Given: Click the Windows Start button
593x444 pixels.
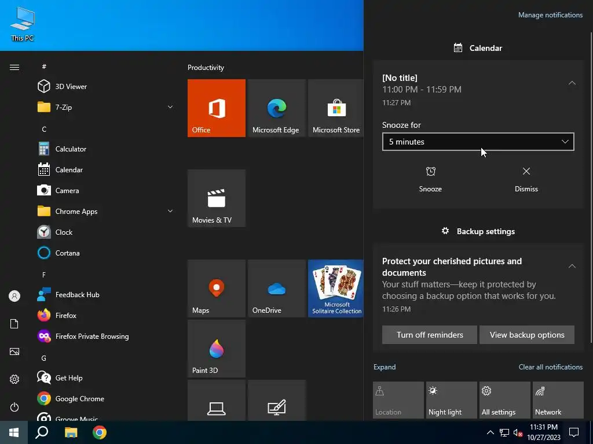Looking at the screenshot, I should point(14,432).
